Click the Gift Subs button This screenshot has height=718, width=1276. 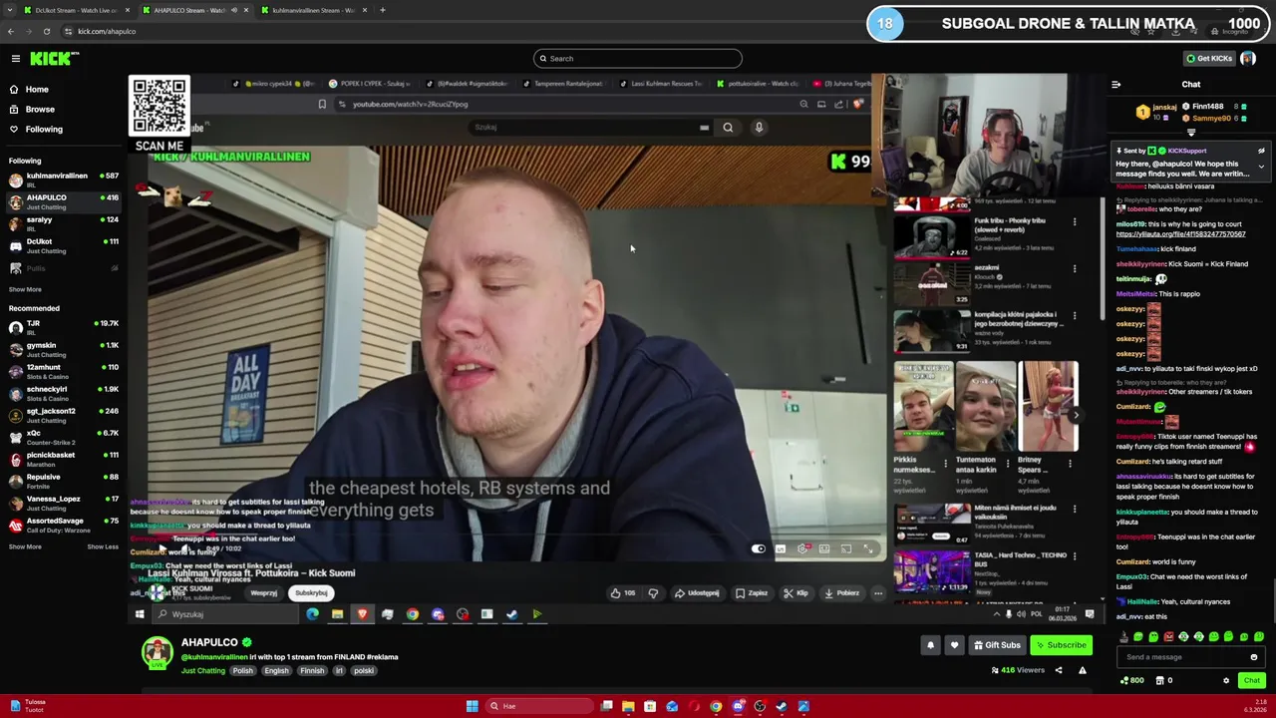997,645
